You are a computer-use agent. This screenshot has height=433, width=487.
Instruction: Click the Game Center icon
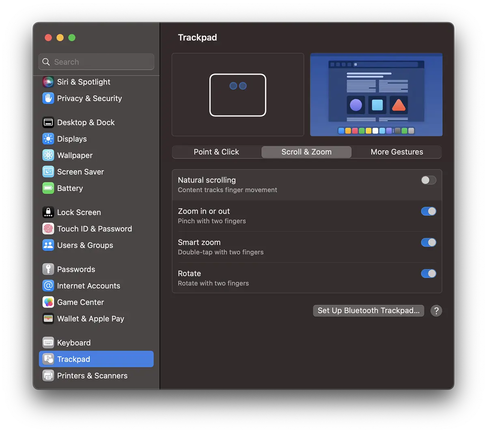click(x=48, y=302)
